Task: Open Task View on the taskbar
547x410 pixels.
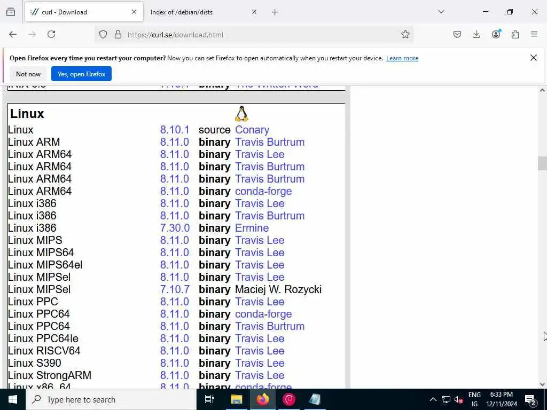Action: 209,399
